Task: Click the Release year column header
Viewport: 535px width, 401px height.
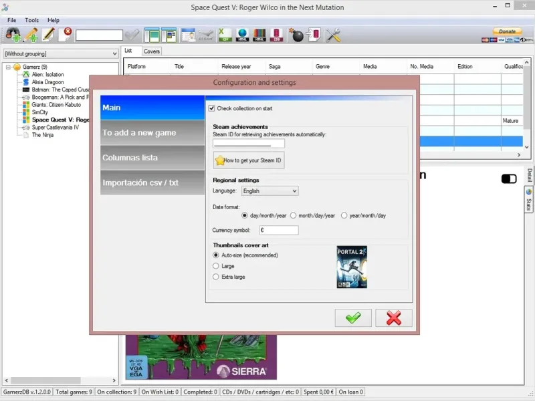Action: click(241, 66)
